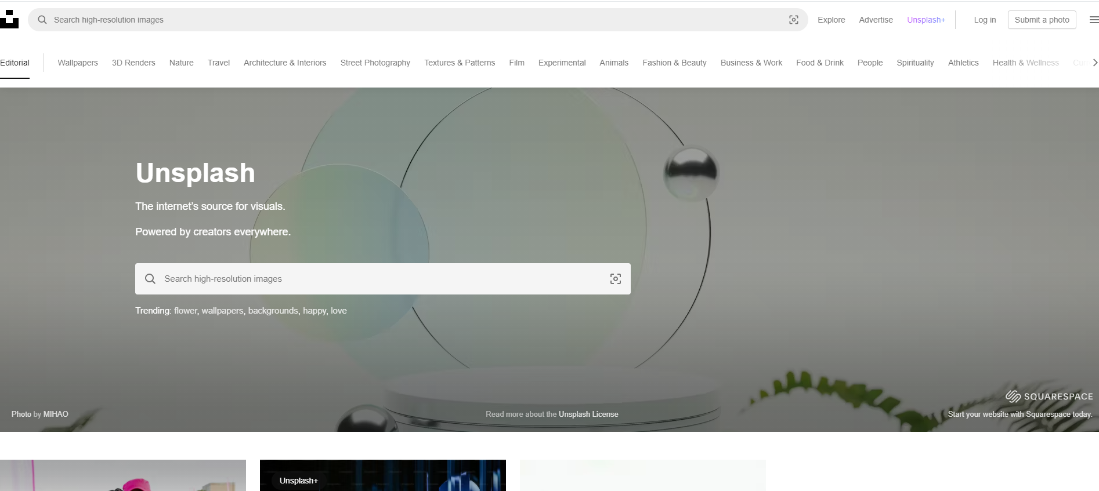Click the Unsplash logo icon
The image size is (1099, 491).
click(x=9, y=19)
